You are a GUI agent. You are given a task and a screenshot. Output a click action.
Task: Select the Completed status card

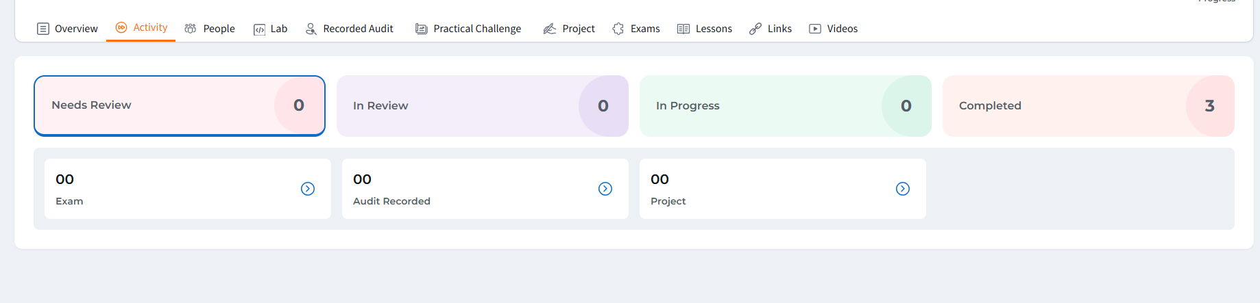pos(1089,106)
